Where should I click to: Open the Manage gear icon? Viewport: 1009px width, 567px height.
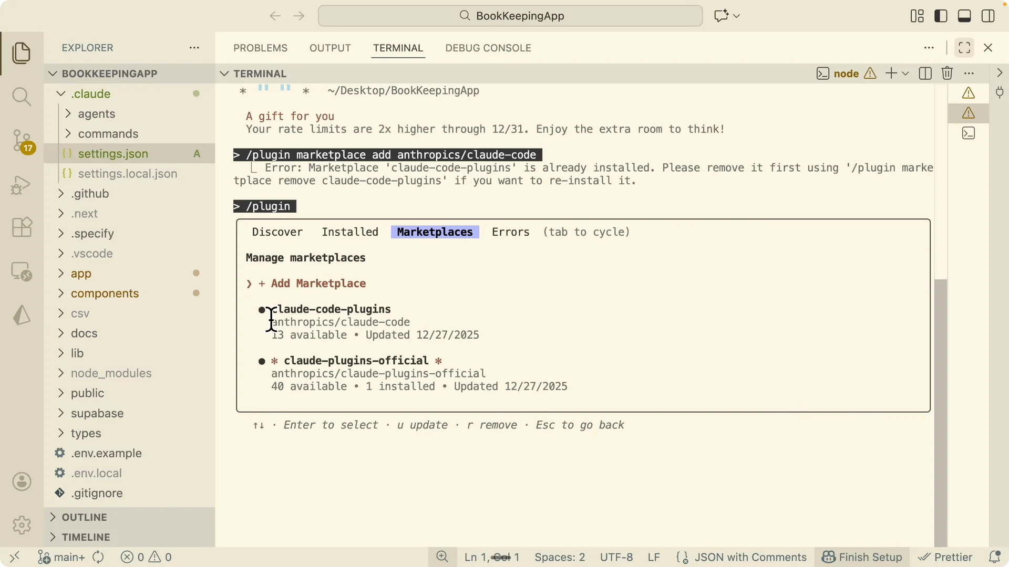point(22,525)
